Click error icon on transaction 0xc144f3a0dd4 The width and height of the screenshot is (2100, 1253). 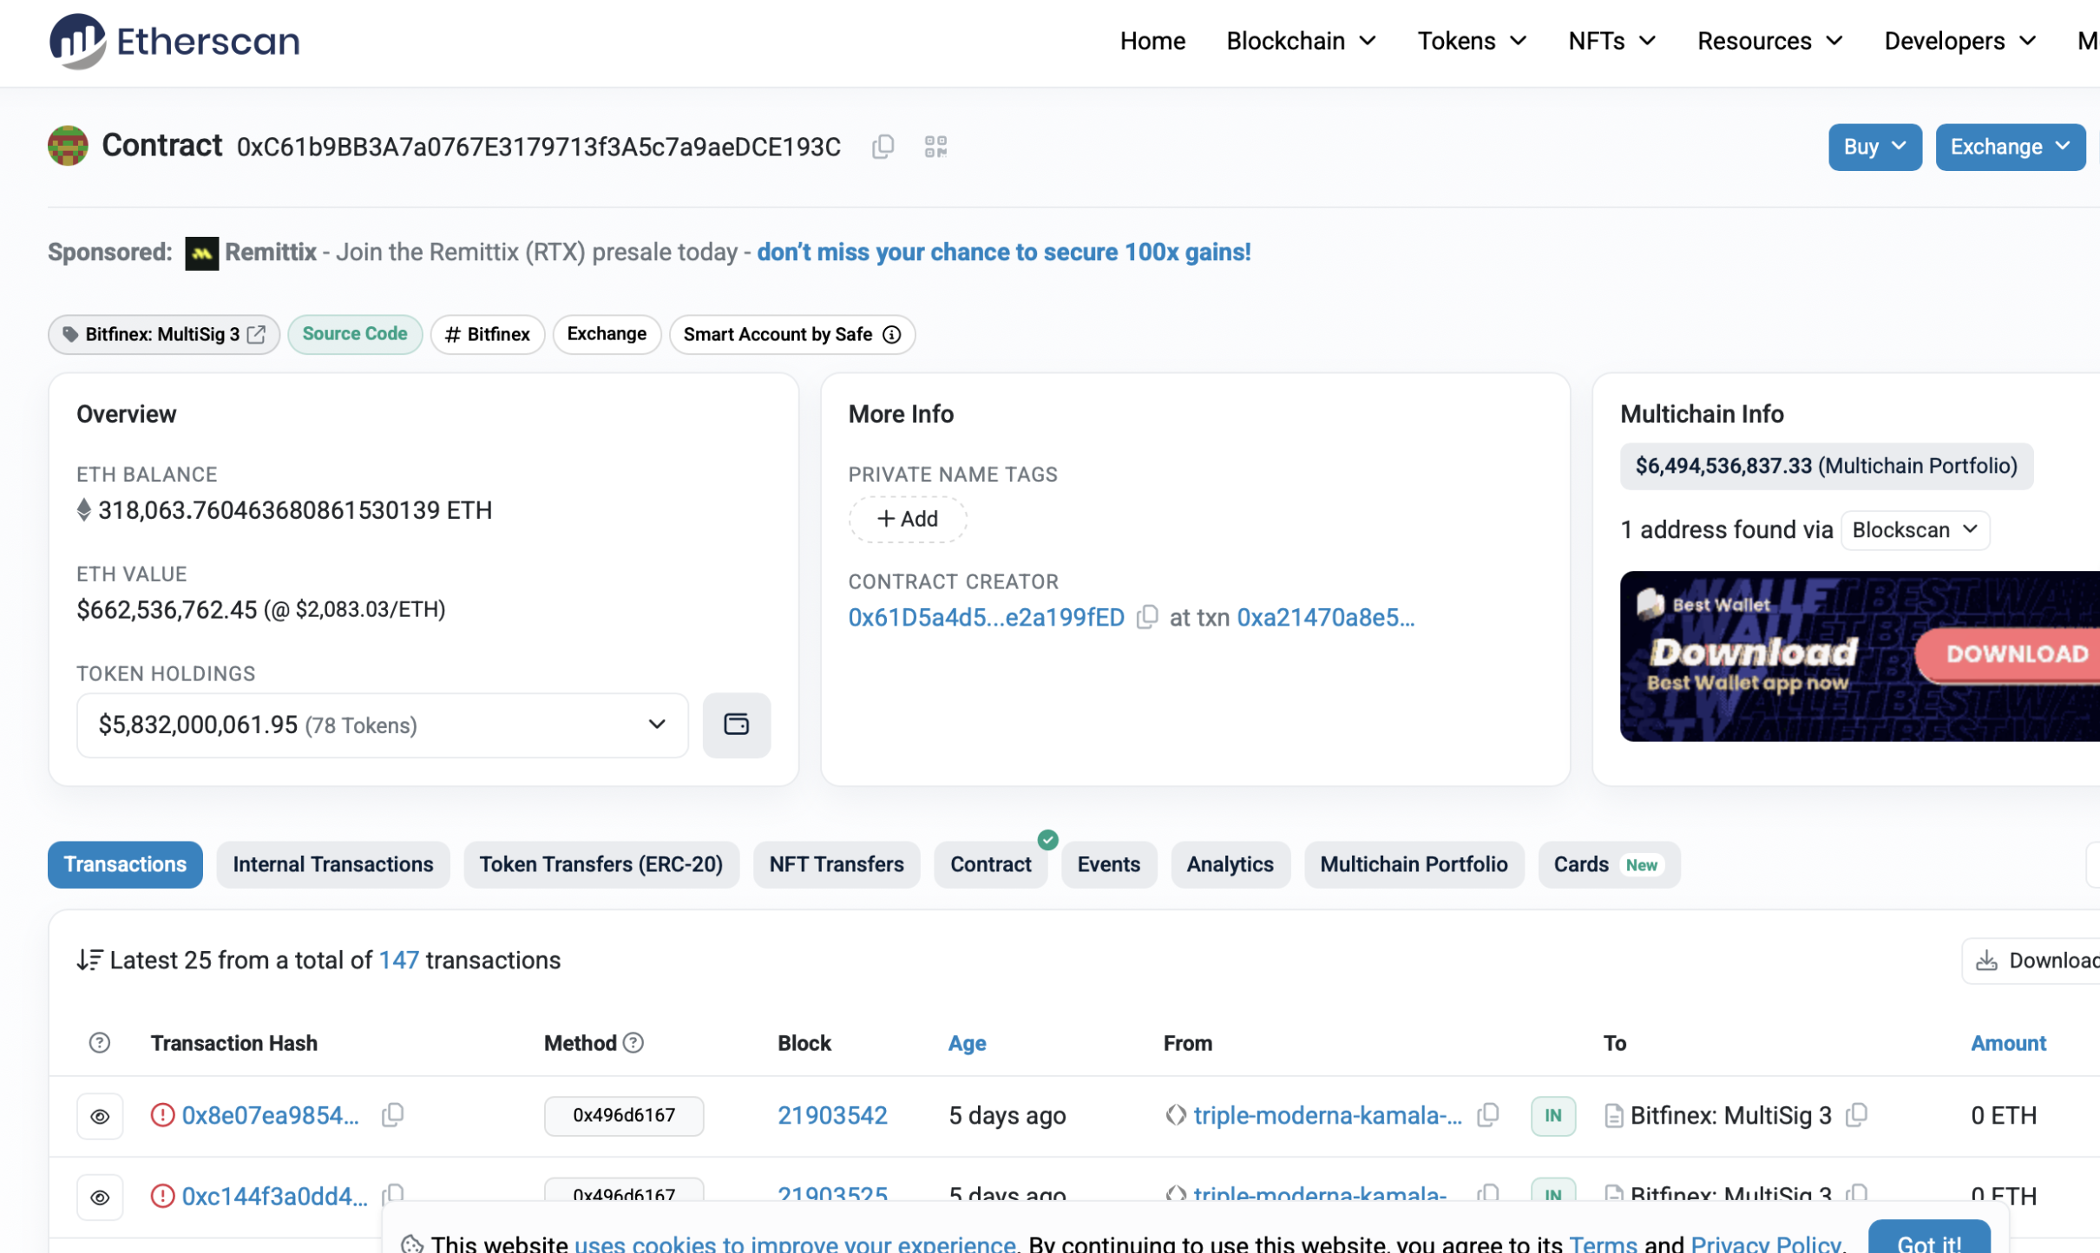(x=162, y=1196)
